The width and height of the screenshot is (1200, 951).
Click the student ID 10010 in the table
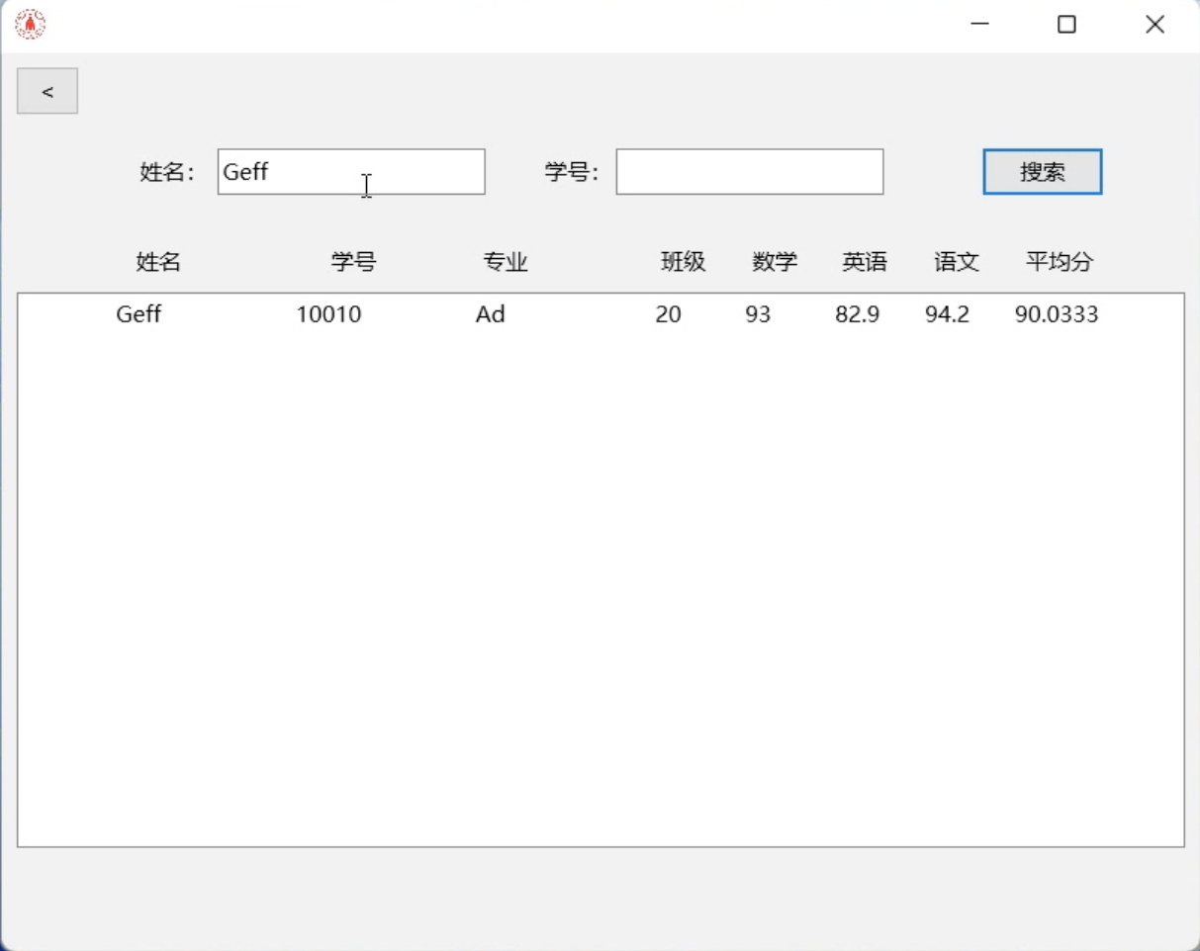(x=328, y=313)
